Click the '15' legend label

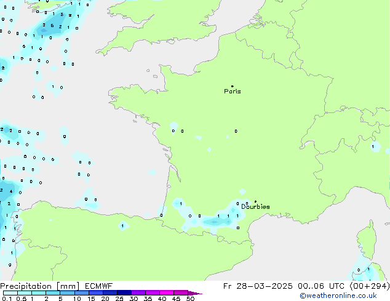[91, 299]
